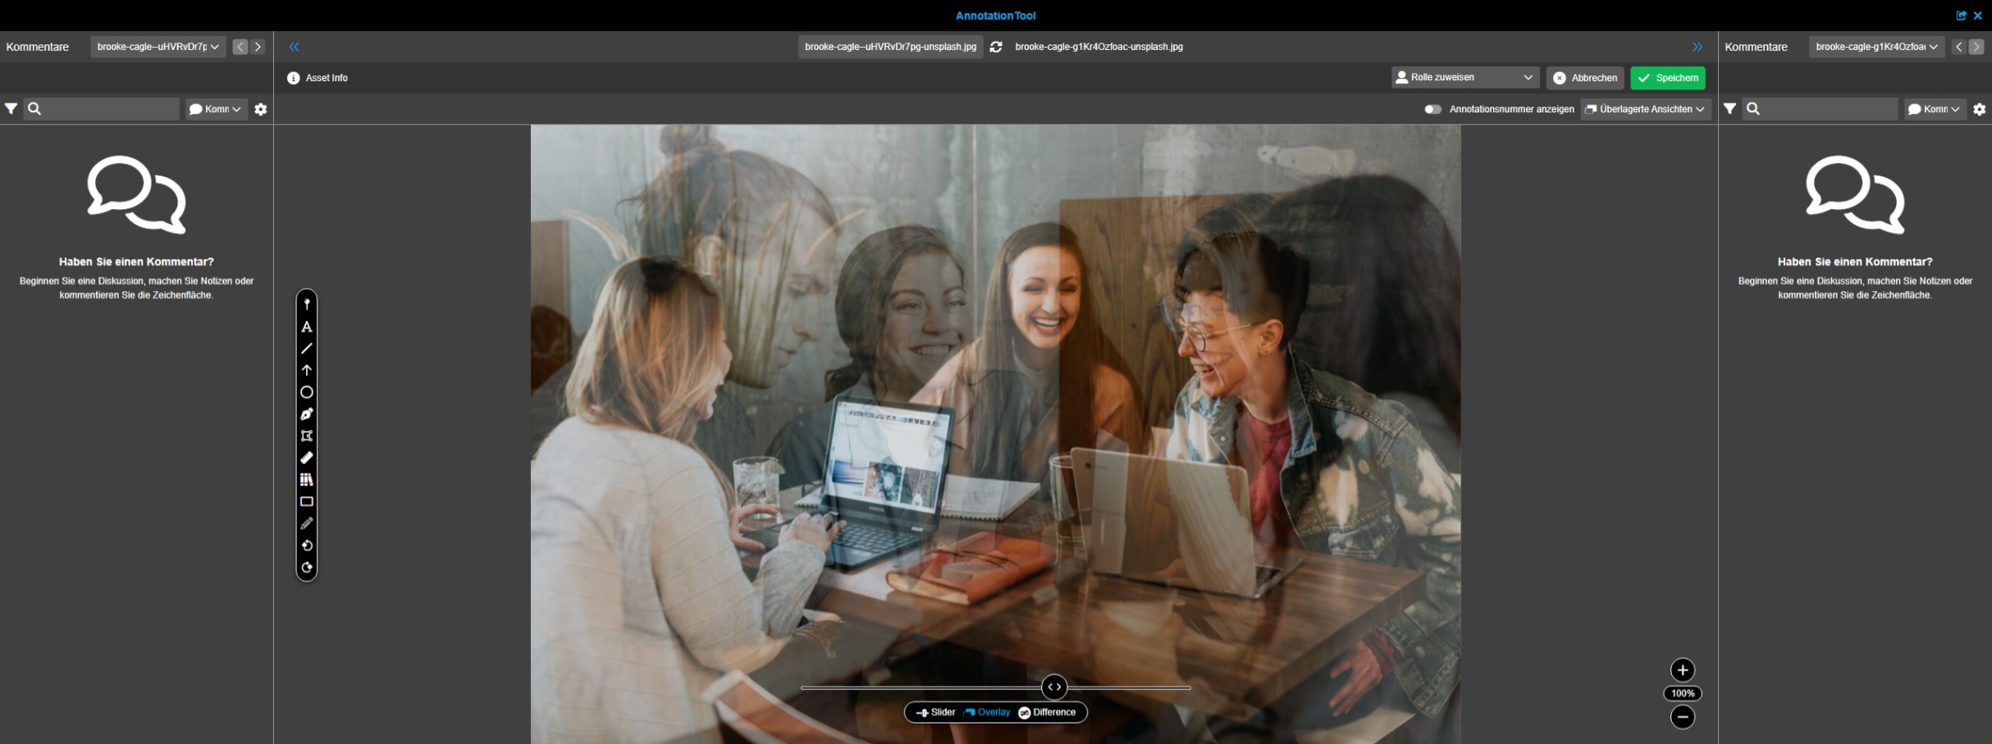Go to next asset in left panel

click(258, 47)
